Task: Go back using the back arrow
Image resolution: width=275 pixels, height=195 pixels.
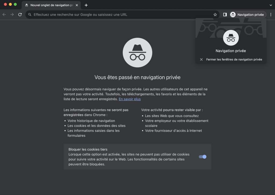Action: [4, 15]
